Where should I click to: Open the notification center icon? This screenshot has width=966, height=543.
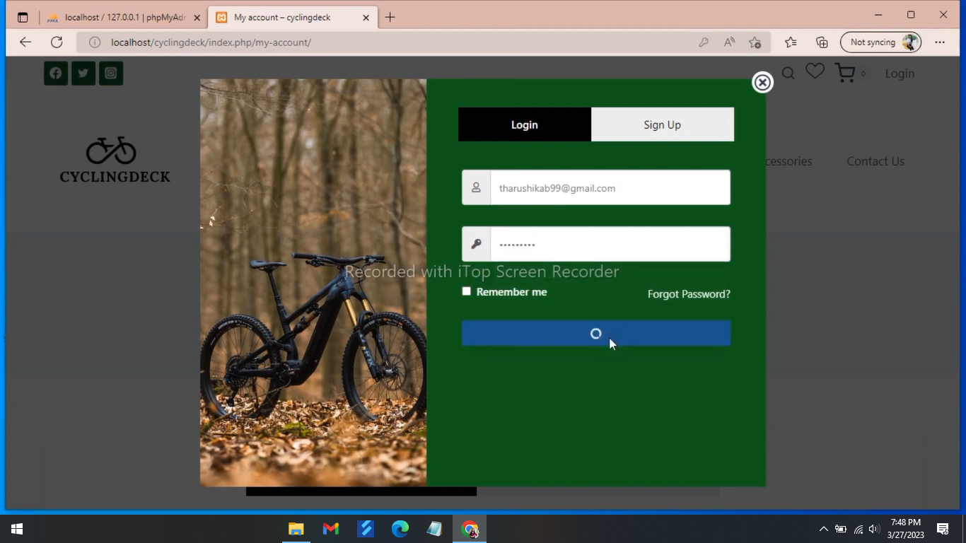click(x=943, y=529)
